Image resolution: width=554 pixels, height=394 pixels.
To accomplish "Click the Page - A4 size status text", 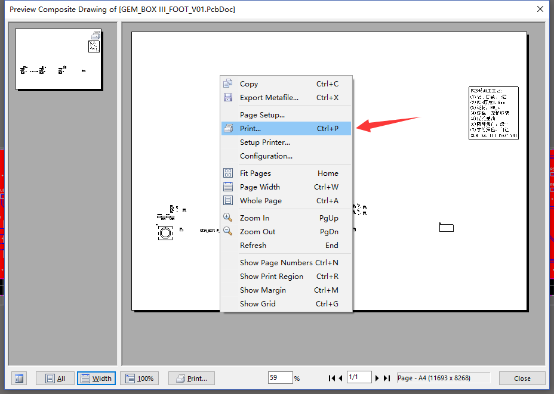I will point(434,378).
